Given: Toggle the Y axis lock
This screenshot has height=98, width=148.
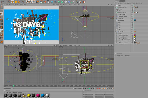Looking at the screenshot, I should [x=30, y=2].
